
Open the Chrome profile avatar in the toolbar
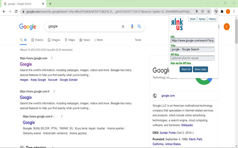pyautogui.click(x=228, y=11)
